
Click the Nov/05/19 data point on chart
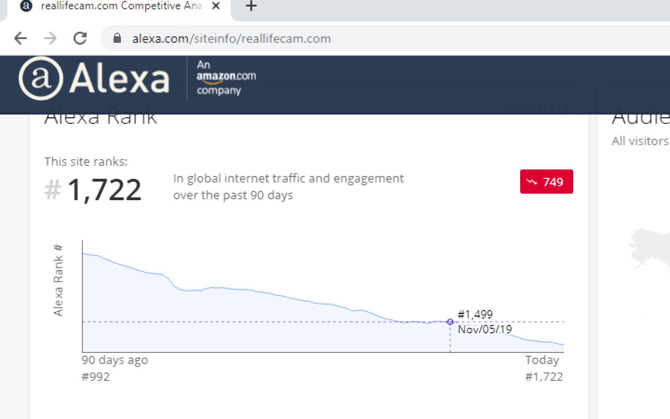(450, 322)
